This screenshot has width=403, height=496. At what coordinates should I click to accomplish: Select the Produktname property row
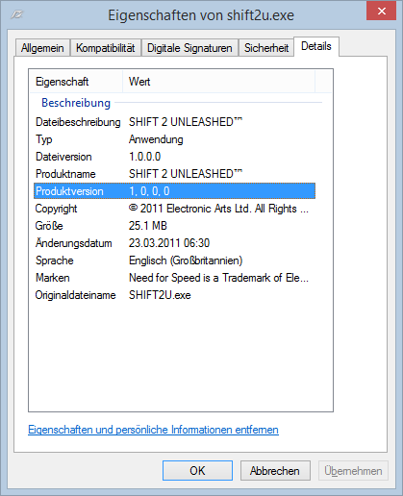tap(174, 174)
